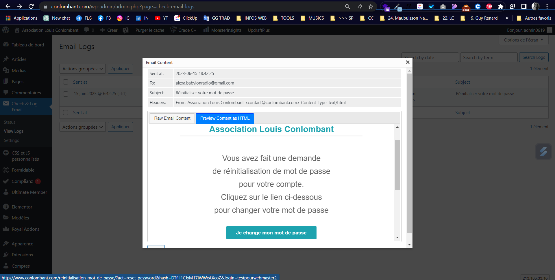Open Chrome's three-dot menu
555x280 pixels.
tap(547, 6)
